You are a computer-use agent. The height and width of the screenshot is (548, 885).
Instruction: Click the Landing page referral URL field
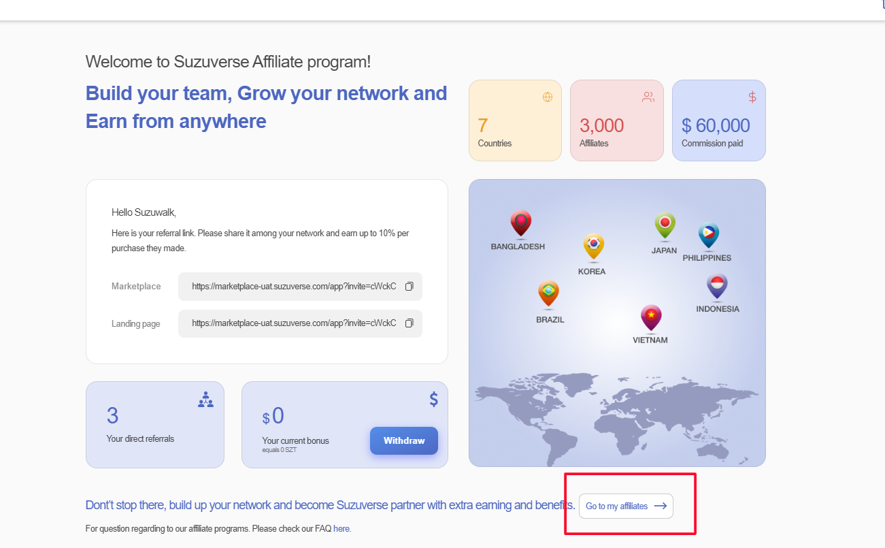tap(294, 323)
